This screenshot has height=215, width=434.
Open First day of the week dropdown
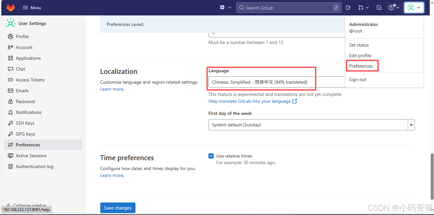[x=312, y=125]
